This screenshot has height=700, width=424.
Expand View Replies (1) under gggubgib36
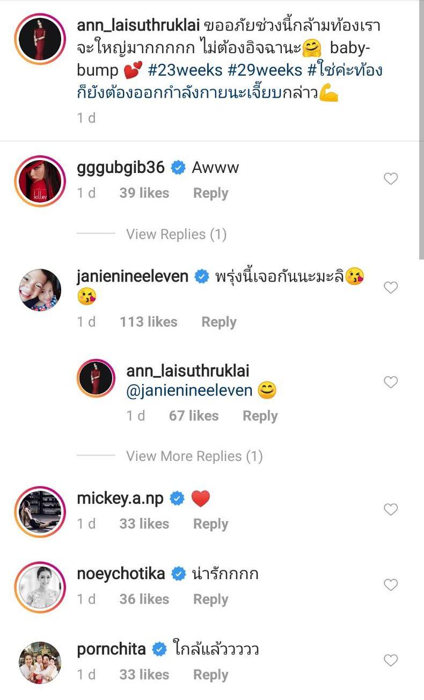click(x=176, y=234)
